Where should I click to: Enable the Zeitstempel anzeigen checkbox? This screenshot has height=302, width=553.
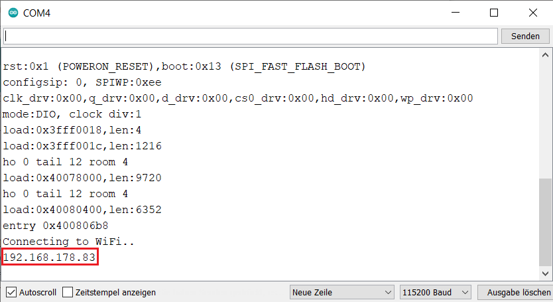point(68,292)
